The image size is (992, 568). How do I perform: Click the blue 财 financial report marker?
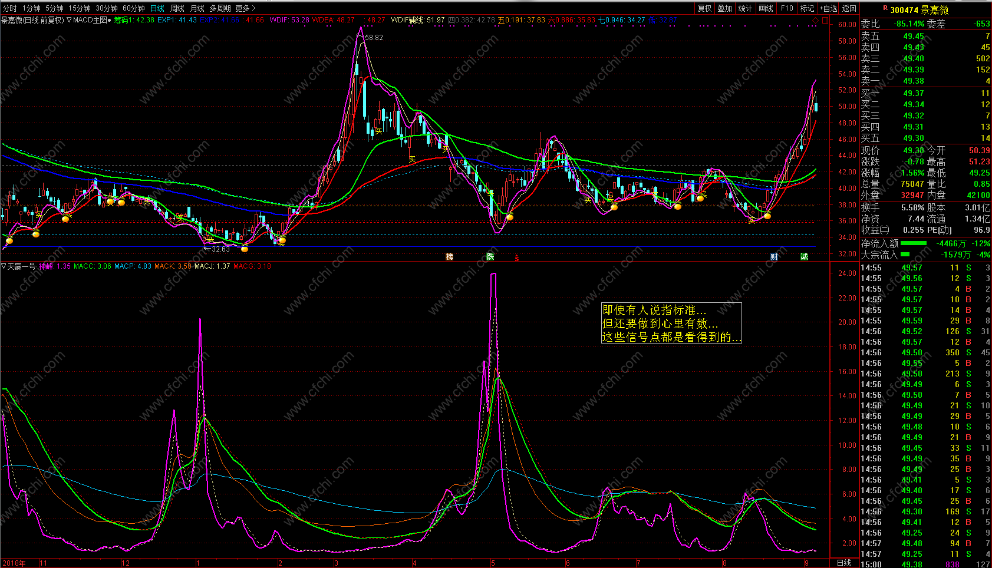[774, 257]
